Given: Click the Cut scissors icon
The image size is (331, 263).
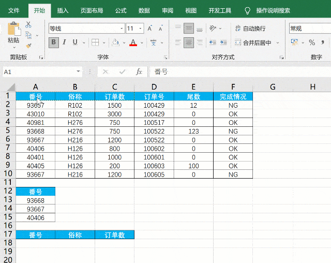Looking at the screenshot, I should [x=28, y=25].
